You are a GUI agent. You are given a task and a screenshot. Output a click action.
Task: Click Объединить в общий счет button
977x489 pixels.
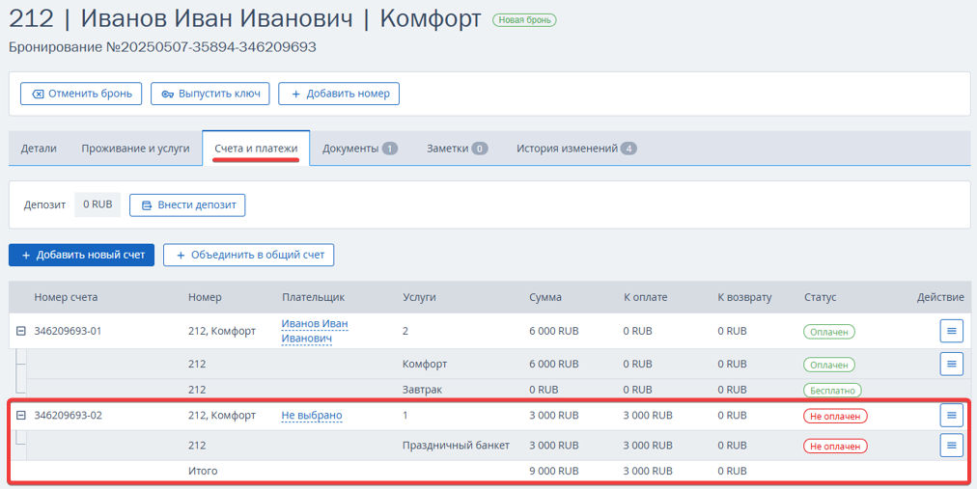point(249,255)
